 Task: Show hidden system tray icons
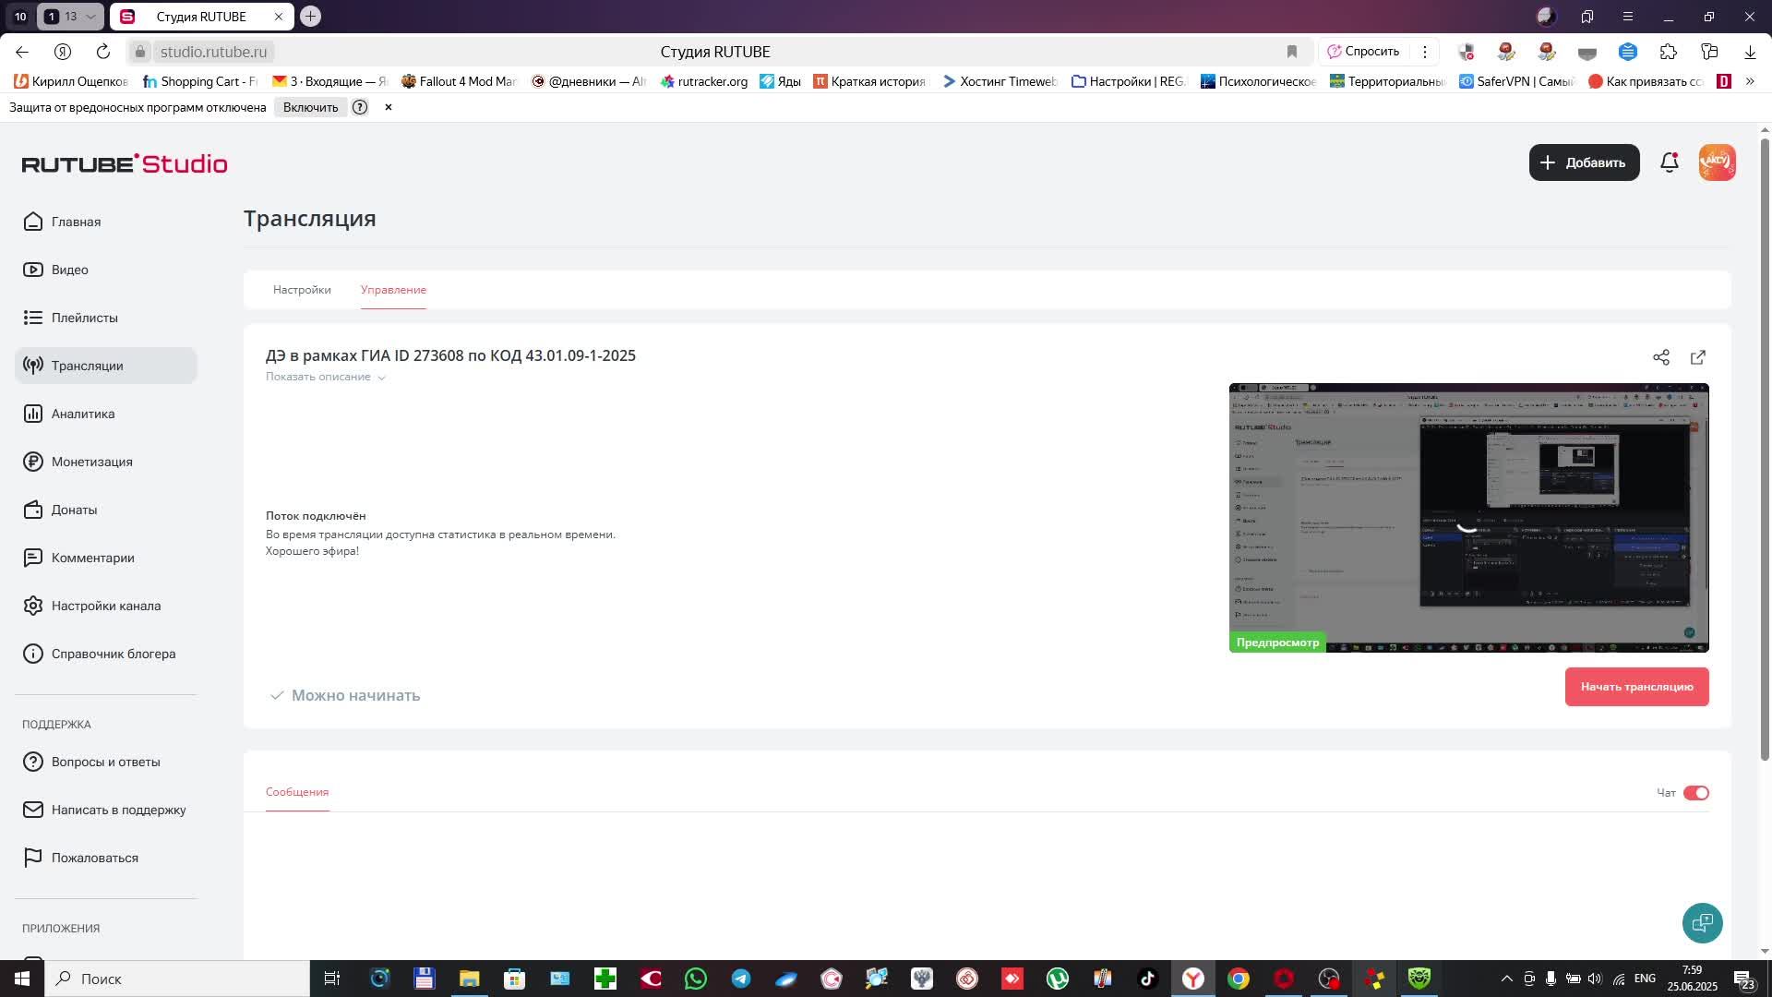tap(1506, 979)
